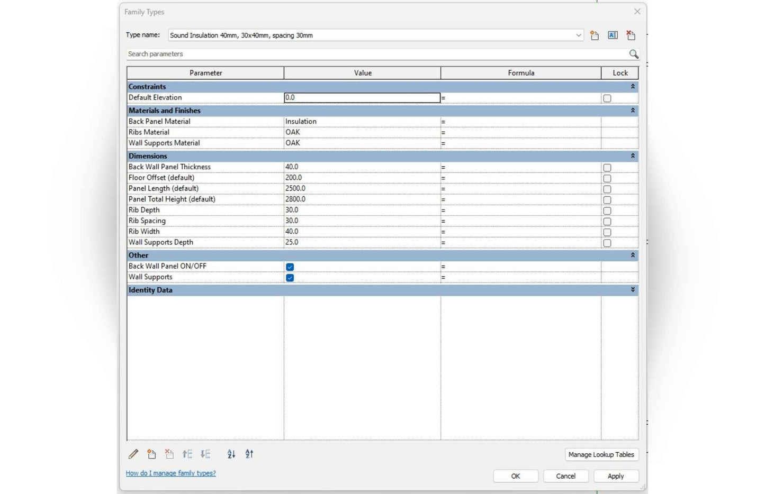Uncheck the Back Wall Panel ON/OFF checkbox
The image size is (765, 494).
pos(290,267)
